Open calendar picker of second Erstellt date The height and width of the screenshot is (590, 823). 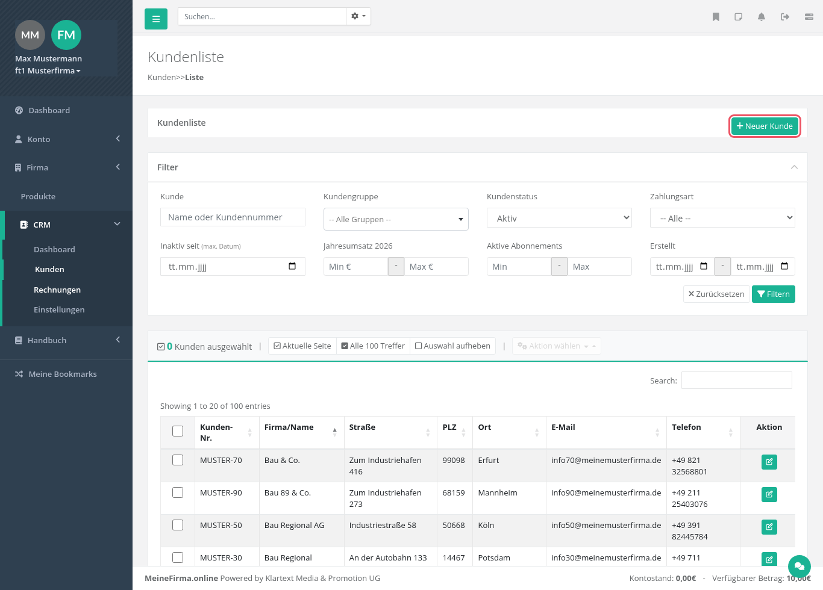click(784, 266)
